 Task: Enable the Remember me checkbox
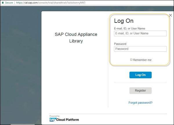click(131, 60)
